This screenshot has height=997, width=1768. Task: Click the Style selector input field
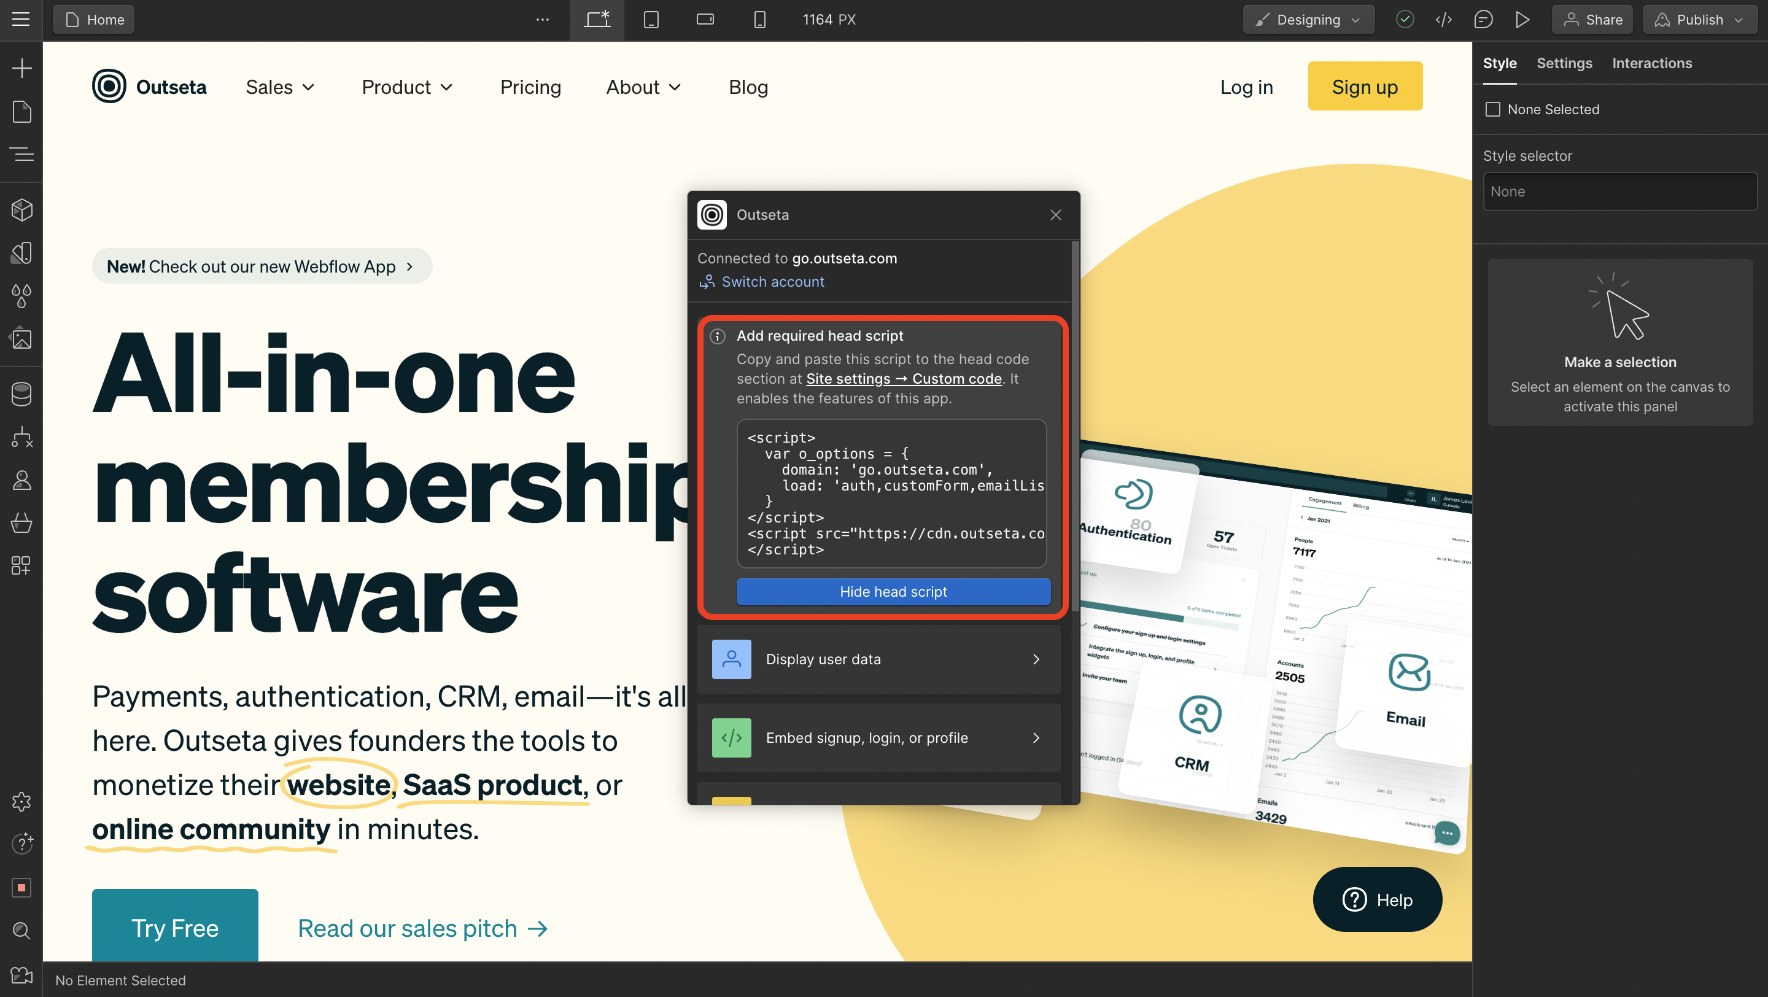(1619, 192)
